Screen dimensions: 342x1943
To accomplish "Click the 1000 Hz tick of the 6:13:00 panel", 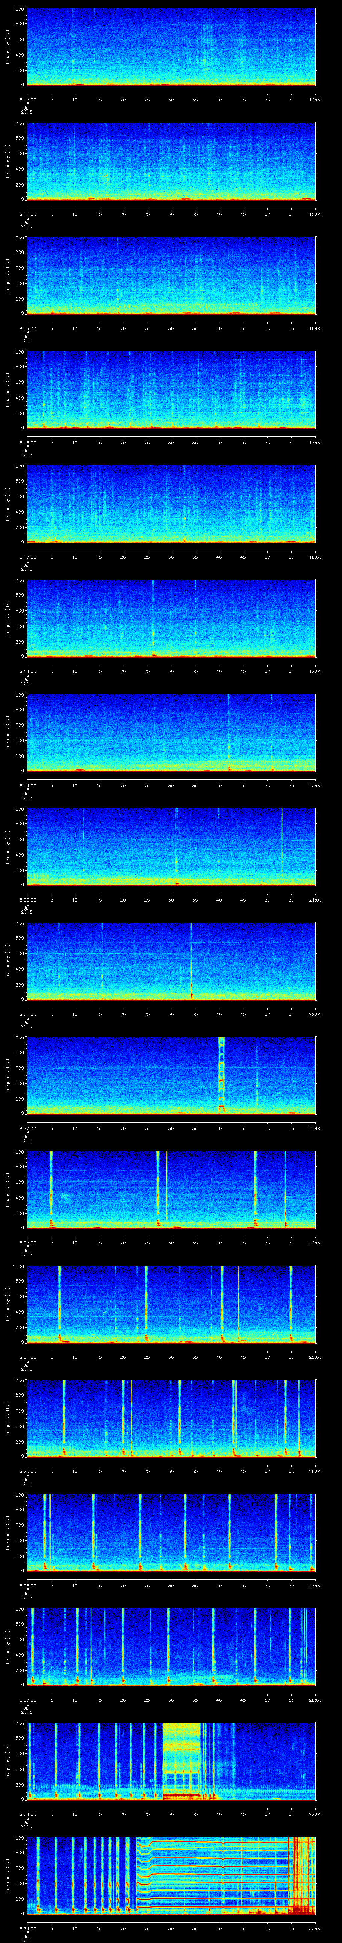I will tap(19, 10).
